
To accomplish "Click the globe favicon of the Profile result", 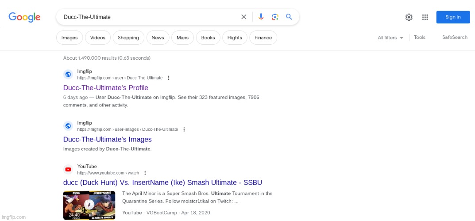I will [68, 74].
